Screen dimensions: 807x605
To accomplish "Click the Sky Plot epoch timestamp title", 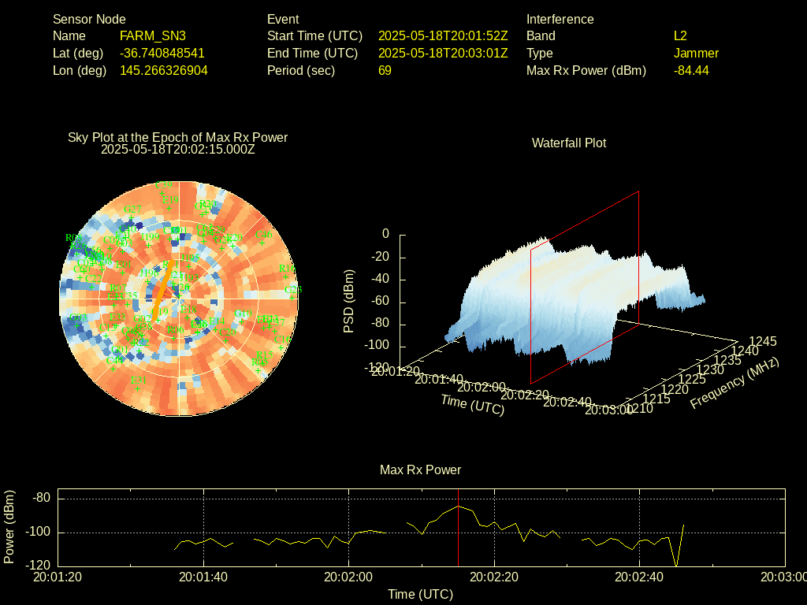I will (x=178, y=149).
